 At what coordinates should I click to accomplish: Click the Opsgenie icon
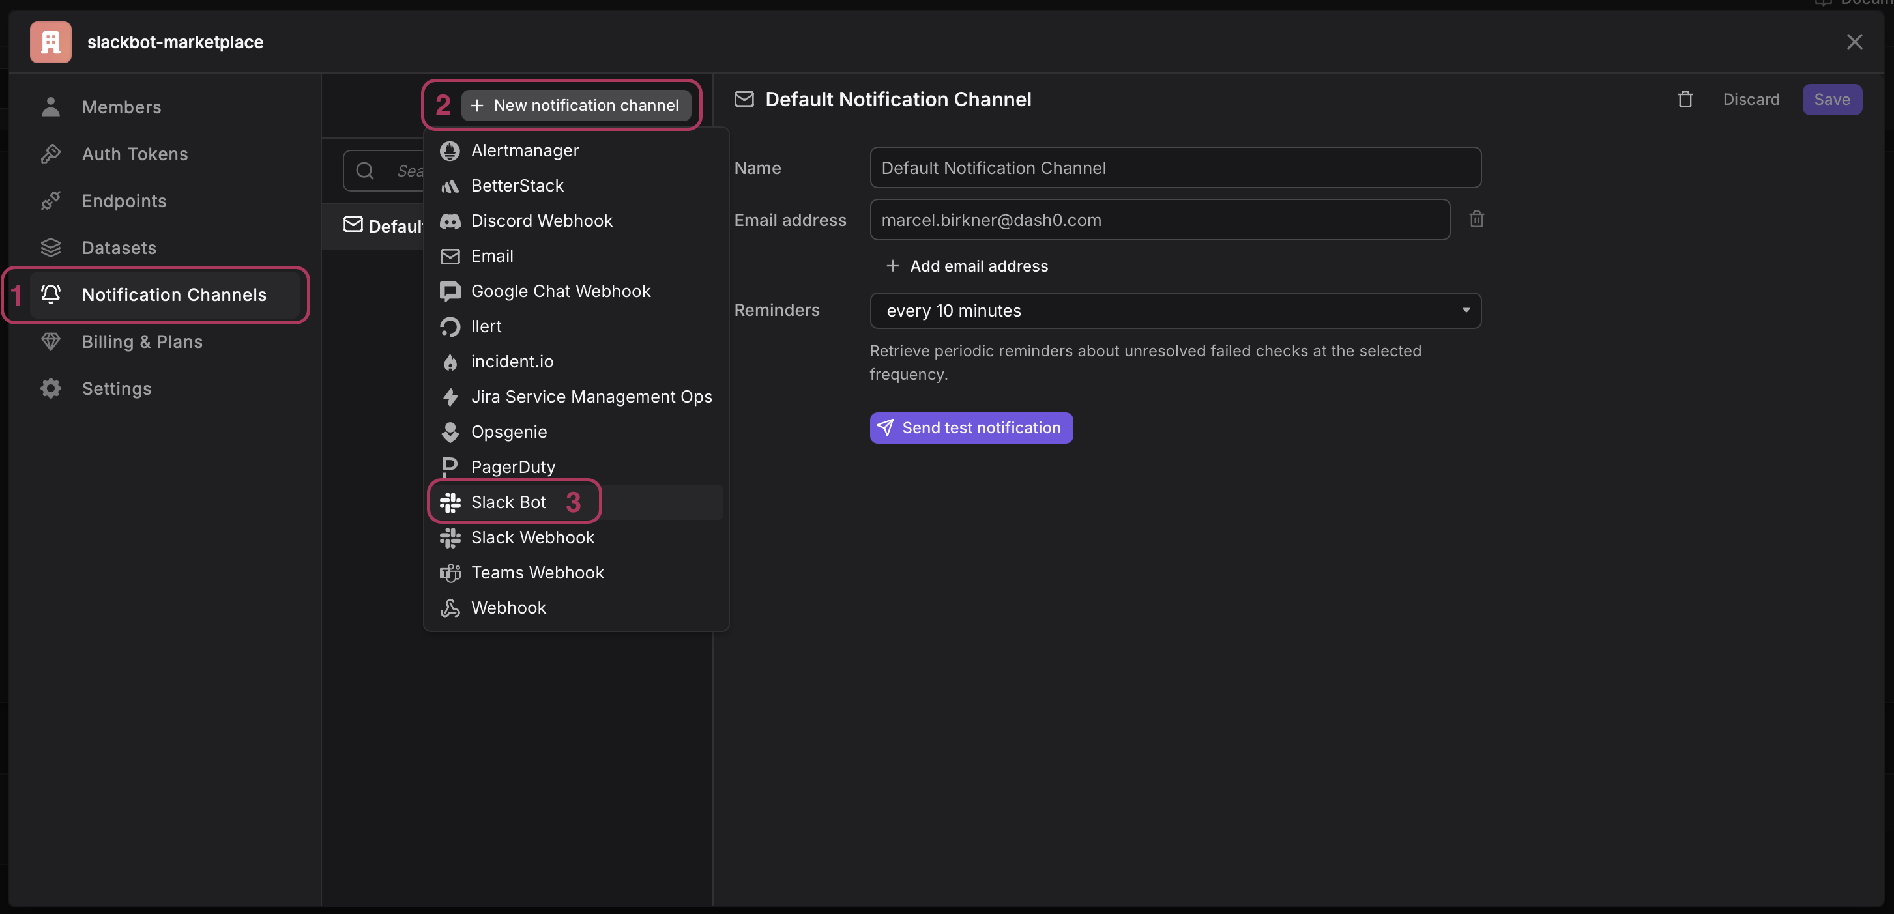[x=450, y=433]
